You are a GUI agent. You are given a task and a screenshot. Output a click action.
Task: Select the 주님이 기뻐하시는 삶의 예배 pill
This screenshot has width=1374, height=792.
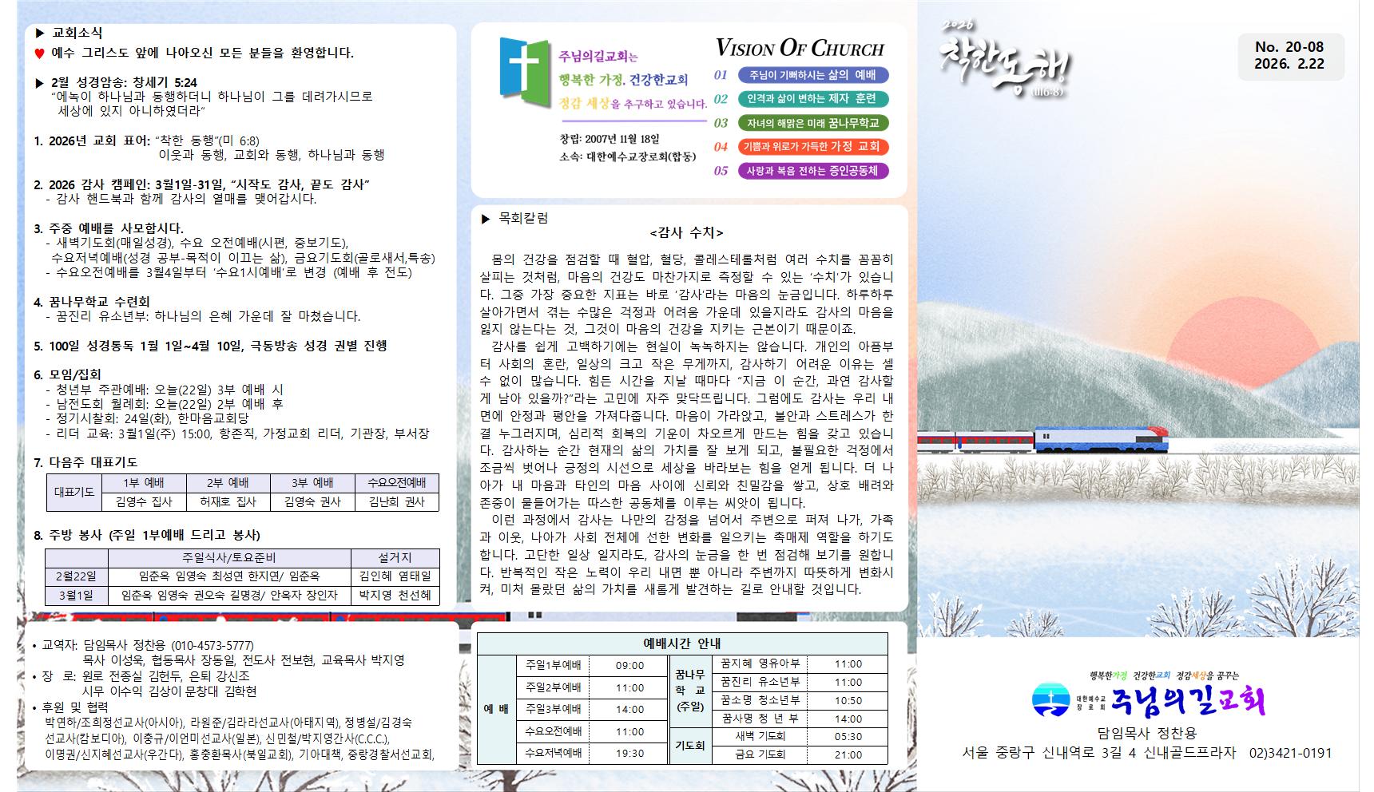click(x=812, y=75)
